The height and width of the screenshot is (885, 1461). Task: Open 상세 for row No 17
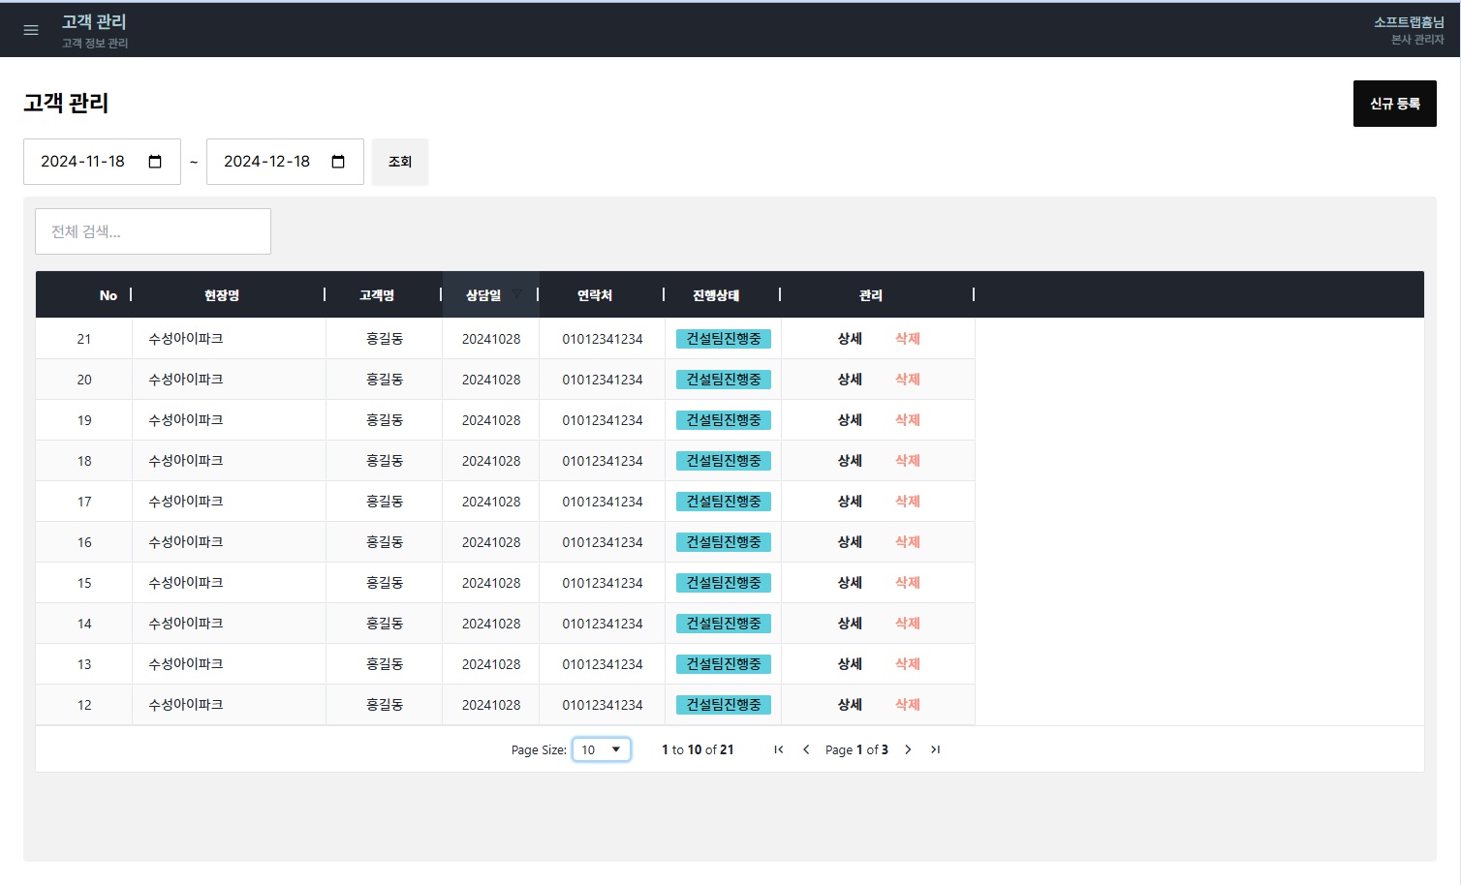click(850, 502)
